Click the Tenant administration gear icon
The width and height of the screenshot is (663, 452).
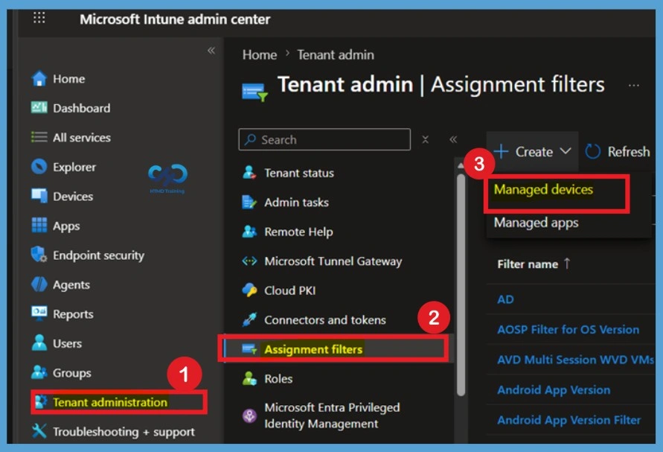(41, 401)
